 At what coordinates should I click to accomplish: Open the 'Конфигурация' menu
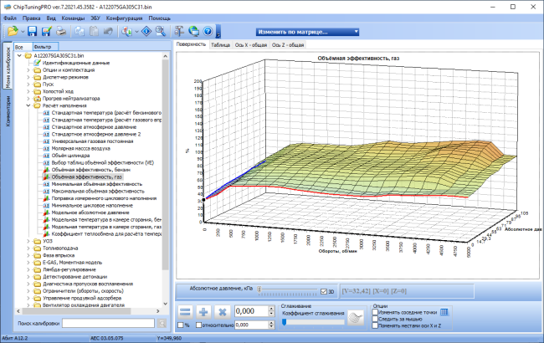[124, 18]
